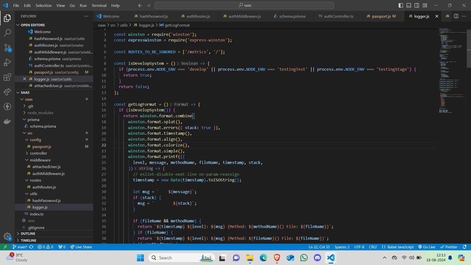Open the Docker view icon
The height and width of the screenshot is (265, 471).
click(7, 121)
